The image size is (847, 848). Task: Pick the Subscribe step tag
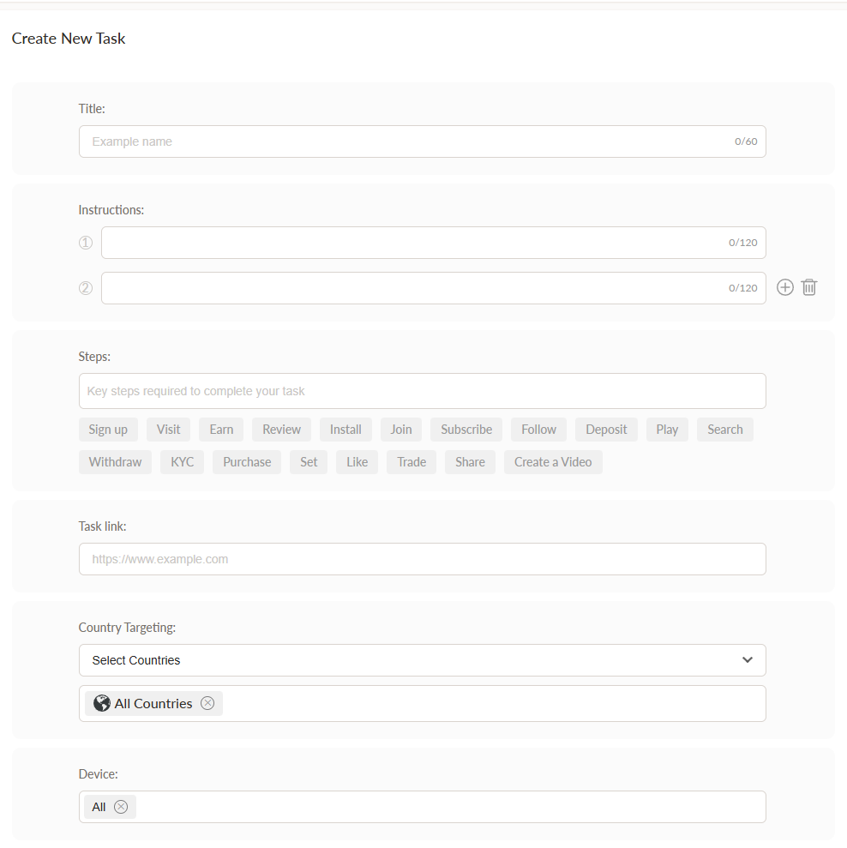[466, 430]
